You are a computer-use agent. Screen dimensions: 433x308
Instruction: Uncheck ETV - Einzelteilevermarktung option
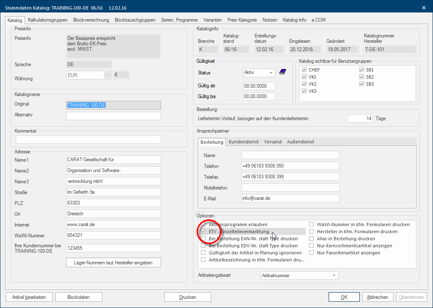tap(203, 232)
